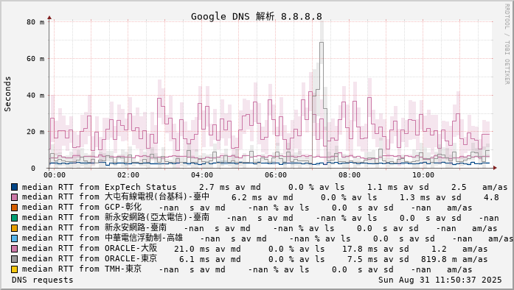Click the light blue 中華電信浮動制-高雄 legend swatch

click(x=15, y=238)
